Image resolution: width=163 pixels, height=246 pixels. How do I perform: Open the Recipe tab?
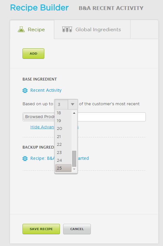pos(32,29)
